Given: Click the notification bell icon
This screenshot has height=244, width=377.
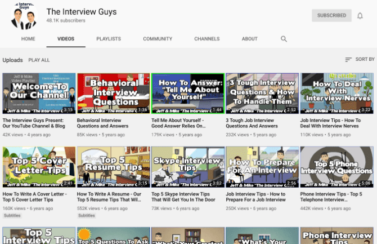Looking at the screenshot, I should [x=360, y=16].
